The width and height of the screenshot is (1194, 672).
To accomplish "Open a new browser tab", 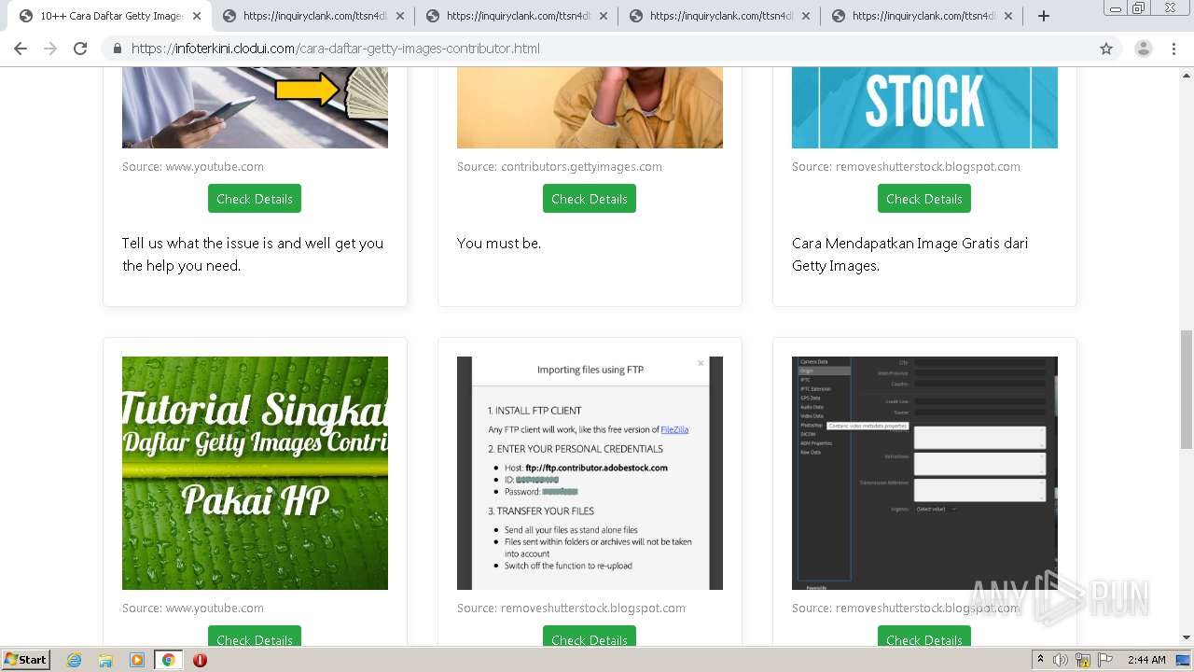I will 1044,16.
